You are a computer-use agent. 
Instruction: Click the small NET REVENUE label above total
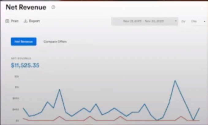(21, 58)
